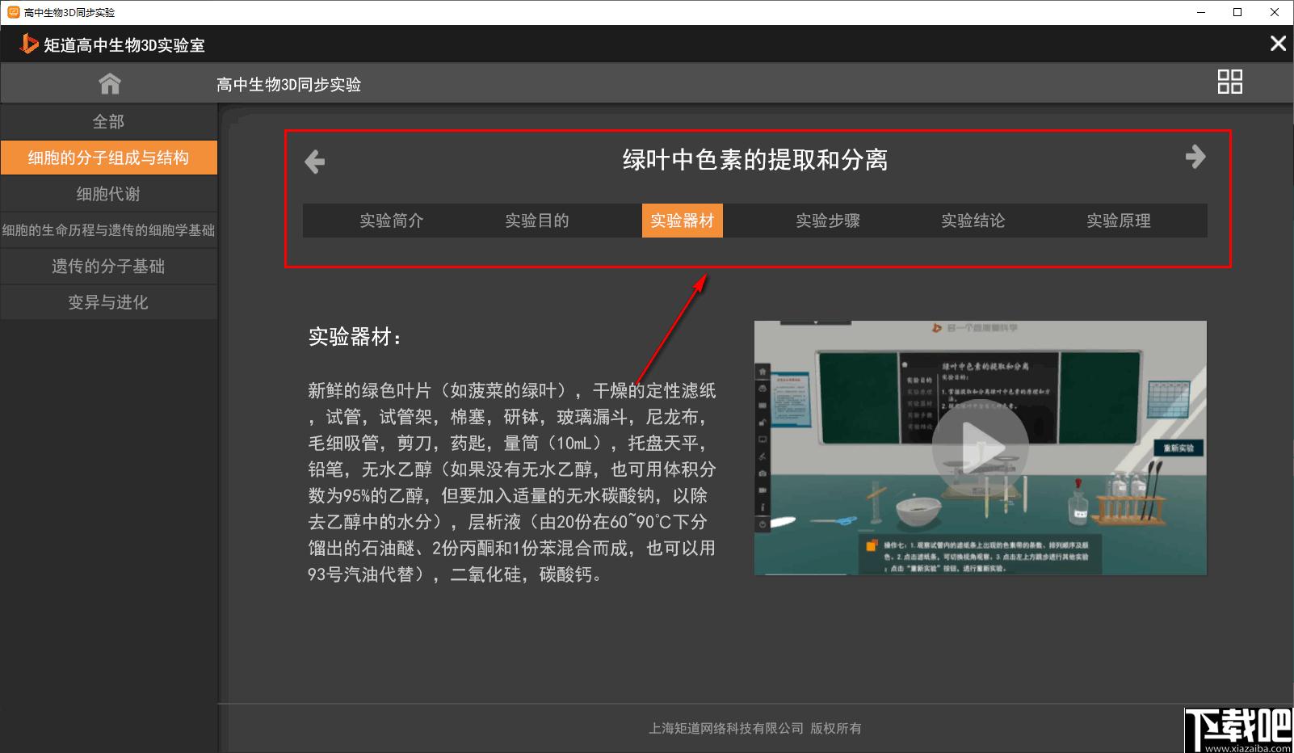Close the lab panel with white X

(1278, 44)
